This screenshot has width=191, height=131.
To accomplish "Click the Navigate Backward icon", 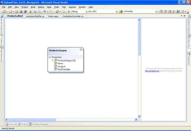I will point(57,12).
